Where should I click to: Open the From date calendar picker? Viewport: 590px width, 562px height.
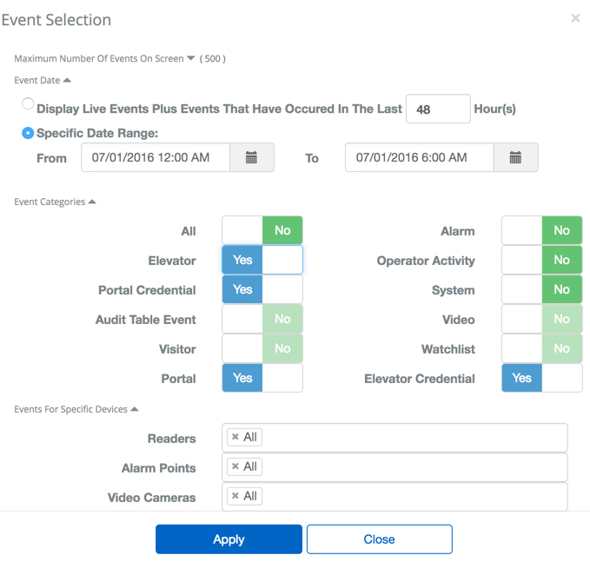point(252,158)
